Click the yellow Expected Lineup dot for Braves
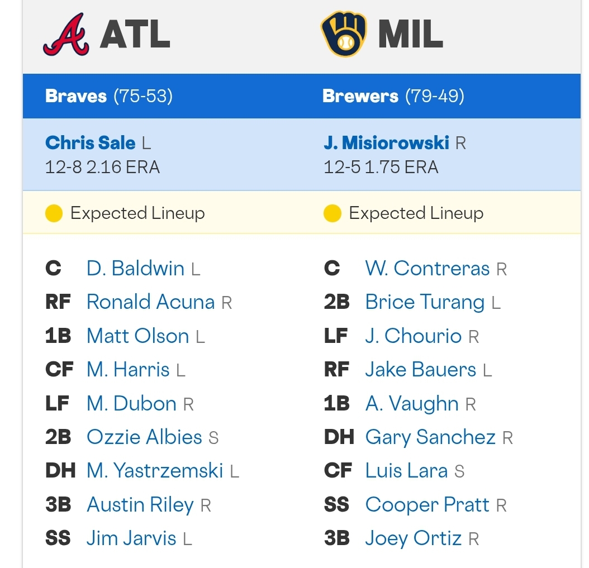The image size is (589, 568). coord(54,213)
